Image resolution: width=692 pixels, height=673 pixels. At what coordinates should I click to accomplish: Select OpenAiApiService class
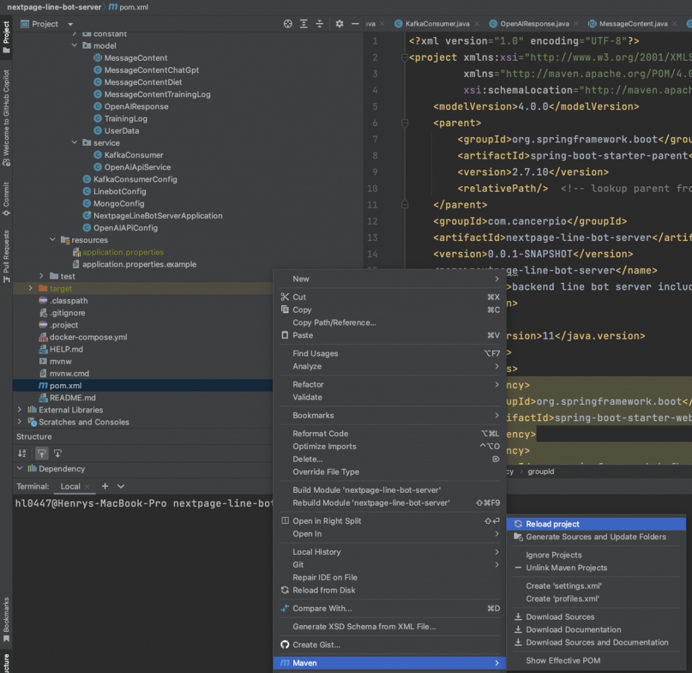tap(137, 167)
